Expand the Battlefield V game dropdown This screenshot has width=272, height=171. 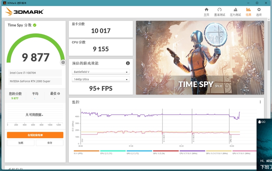click(101, 72)
